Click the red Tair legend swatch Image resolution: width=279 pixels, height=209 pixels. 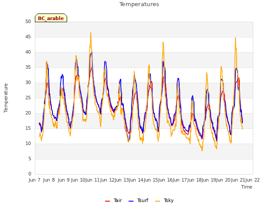click(107, 201)
